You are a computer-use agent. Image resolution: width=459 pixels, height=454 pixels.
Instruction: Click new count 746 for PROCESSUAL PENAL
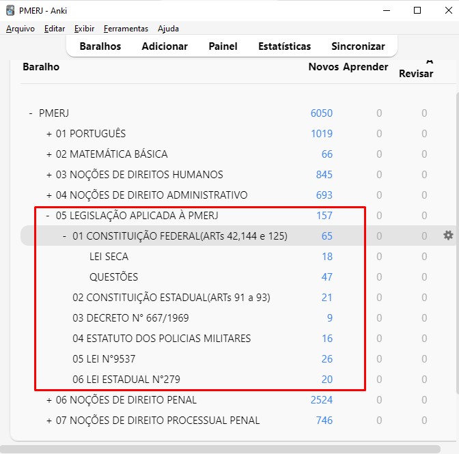[x=324, y=421]
